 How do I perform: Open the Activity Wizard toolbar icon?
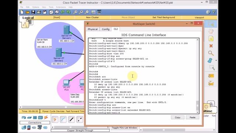(x=45, y=12)
